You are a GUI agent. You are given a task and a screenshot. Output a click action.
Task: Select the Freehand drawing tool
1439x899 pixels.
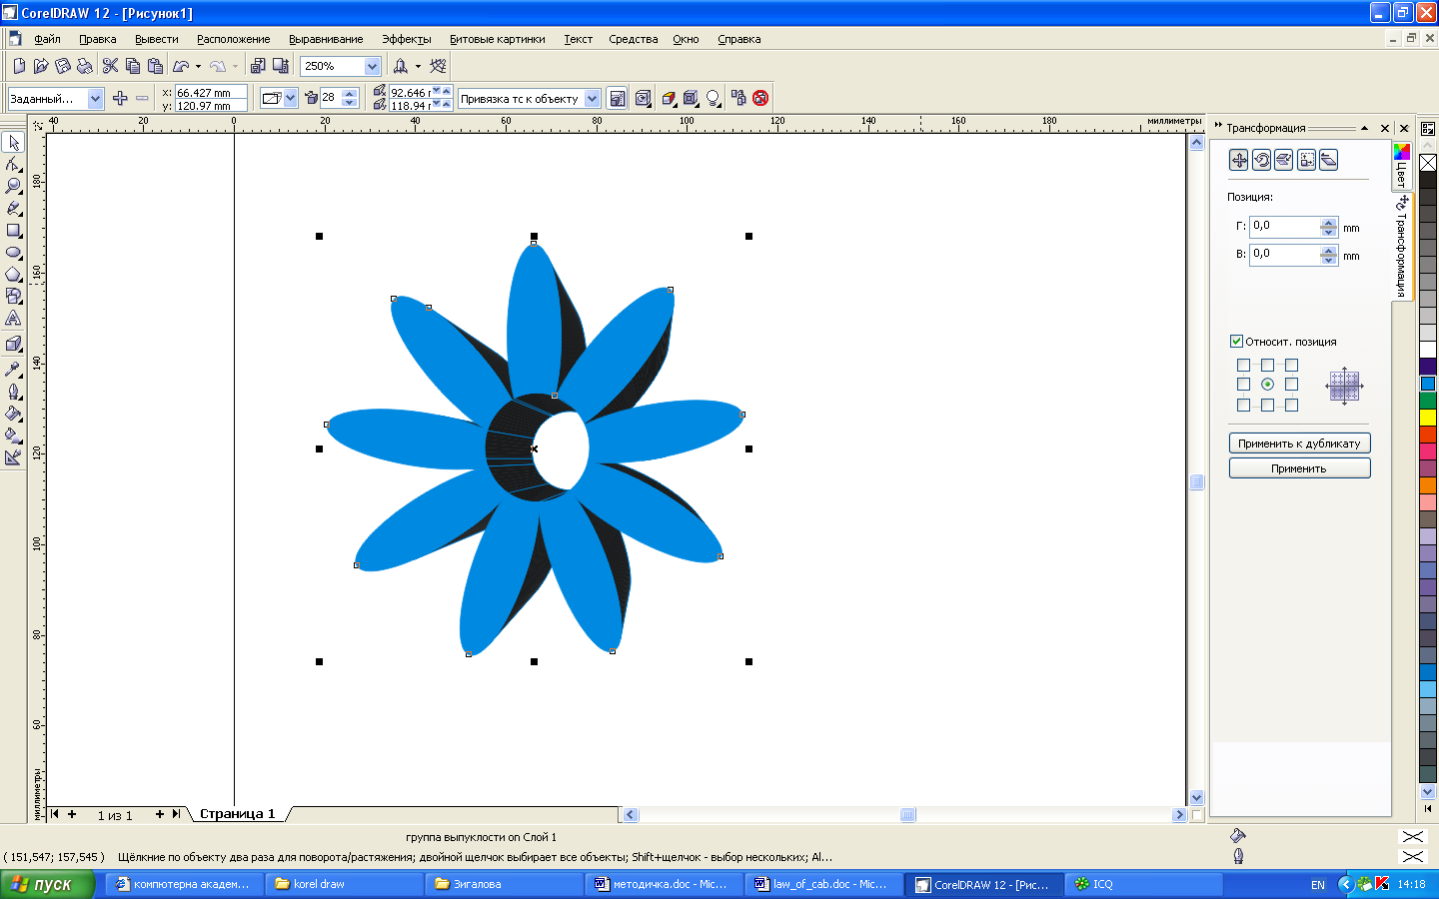tap(13, 208)
